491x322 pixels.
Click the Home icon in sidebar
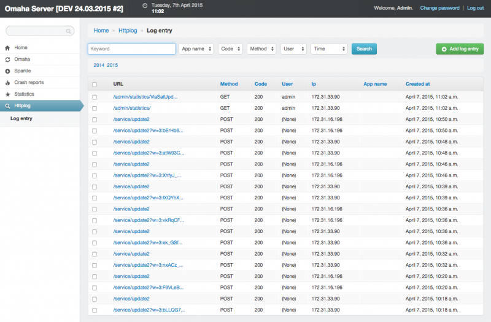click(7, 48)
